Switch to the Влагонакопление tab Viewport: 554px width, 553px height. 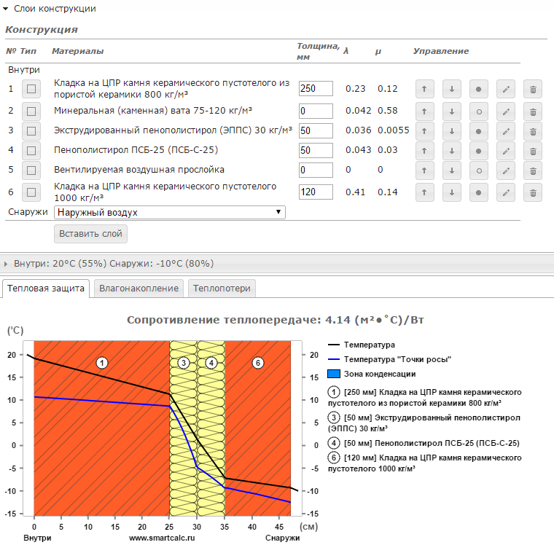point(138,289)
